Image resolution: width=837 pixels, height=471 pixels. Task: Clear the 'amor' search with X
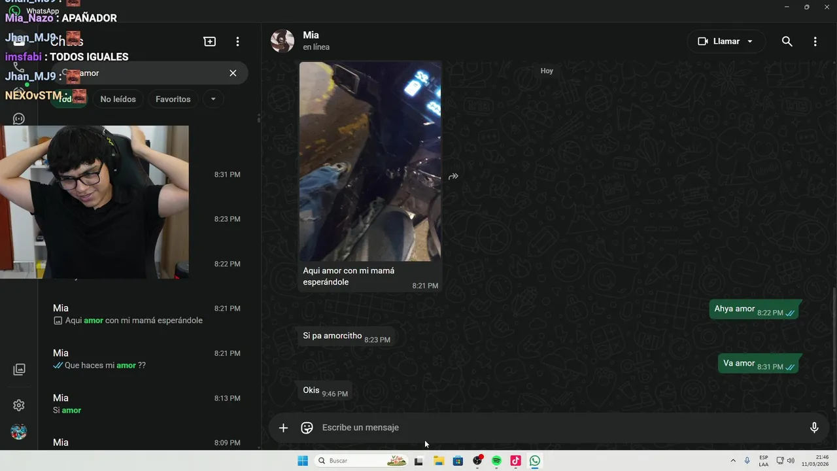(x=233, y=73)
